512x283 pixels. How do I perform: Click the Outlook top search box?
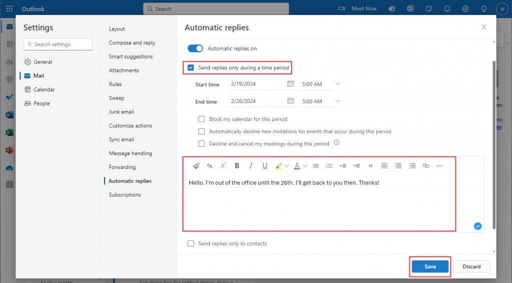216,9
